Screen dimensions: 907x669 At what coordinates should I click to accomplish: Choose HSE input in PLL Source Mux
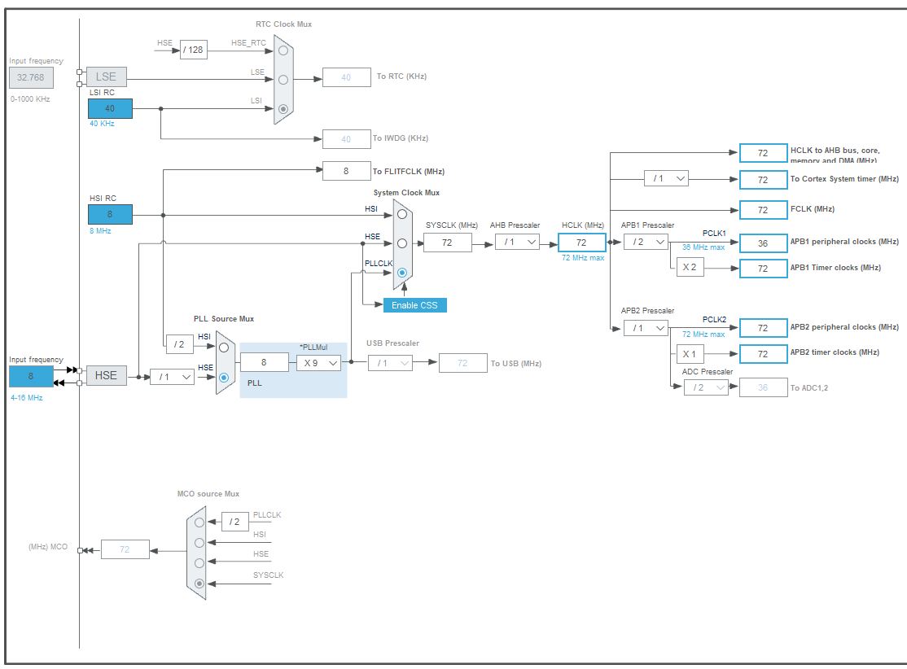click(224, 378)
